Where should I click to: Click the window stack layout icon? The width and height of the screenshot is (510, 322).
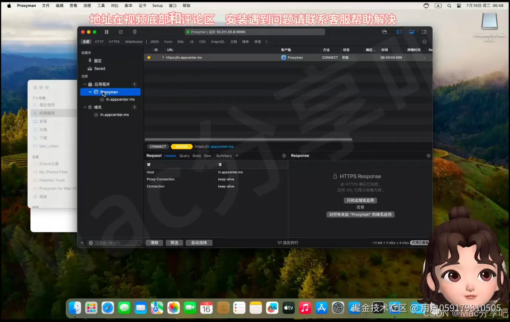pyautogui.click(x=384, y=32)
